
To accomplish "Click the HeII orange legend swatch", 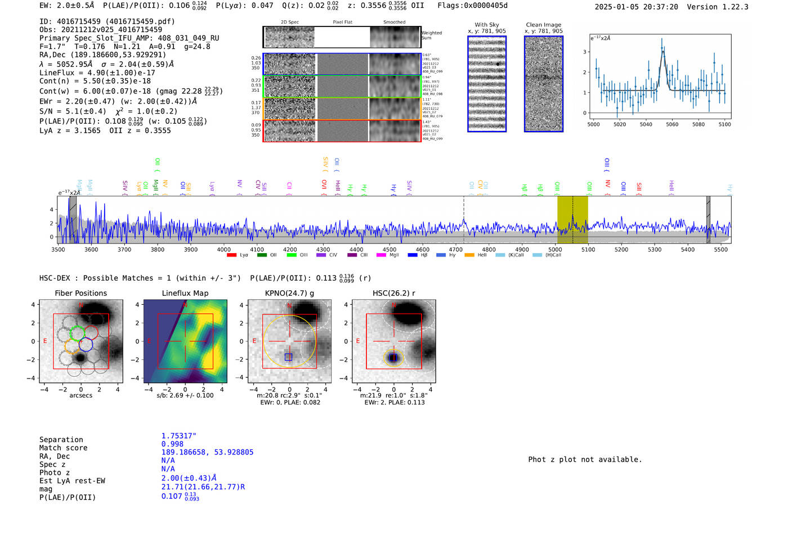I will [x=469, y=255].
